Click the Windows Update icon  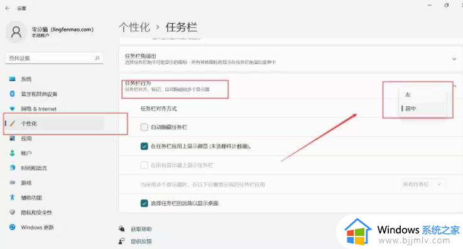12,227
